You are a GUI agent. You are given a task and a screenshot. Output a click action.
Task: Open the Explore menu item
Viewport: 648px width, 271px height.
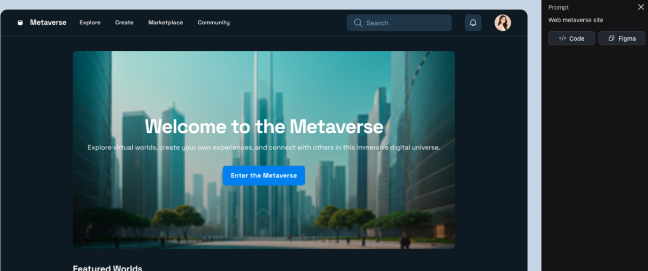click(90, 23)
